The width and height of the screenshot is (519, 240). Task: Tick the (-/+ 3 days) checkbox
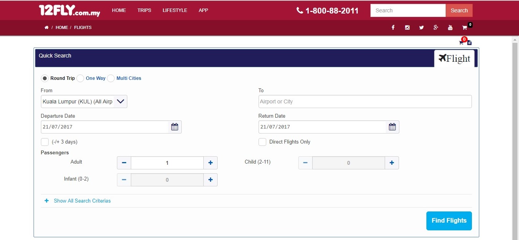[45, 142]
